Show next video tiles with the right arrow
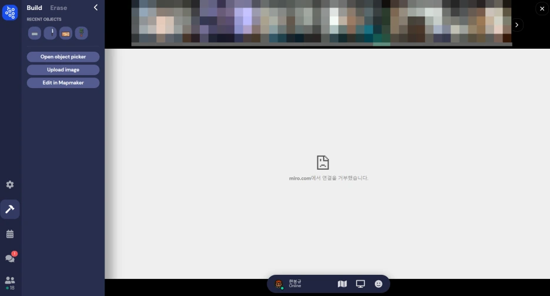The image size is (550, 296). click(x=517, y=25)
